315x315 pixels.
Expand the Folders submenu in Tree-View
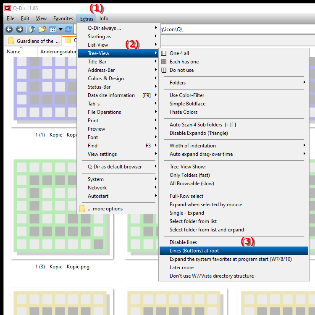pyautogui.click(x=234, y=83)
